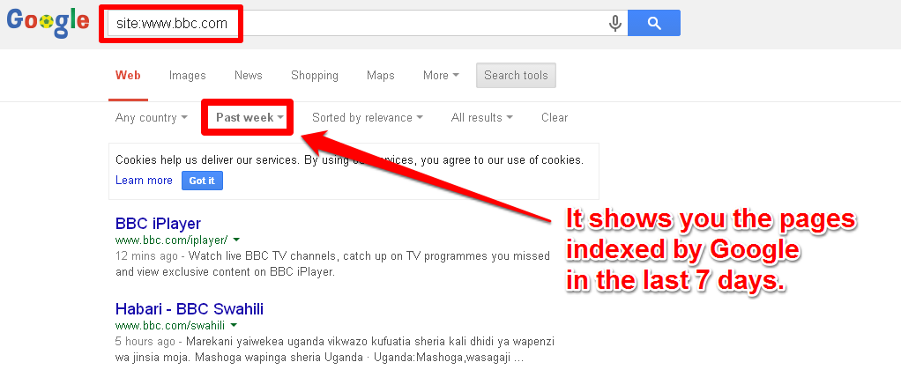The height and width of the screenshot is (377, 901).
Task: Expand the More menu
Action: coord(441,75)
